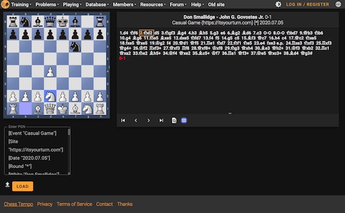The height and width of the screenshot is (213, 345).
Task: Open the Help dropdown menu
Action: click(x=197, y=5)
